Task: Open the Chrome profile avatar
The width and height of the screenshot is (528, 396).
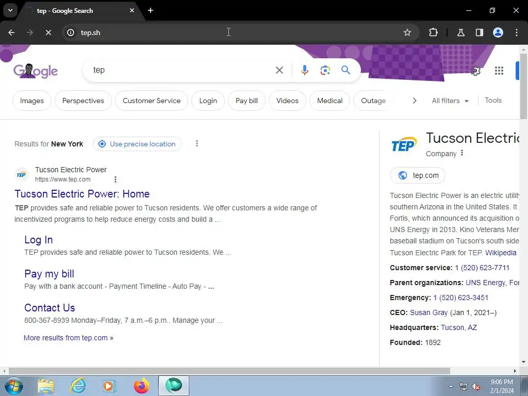Action: pyautogui.click(x=498, y=32)
